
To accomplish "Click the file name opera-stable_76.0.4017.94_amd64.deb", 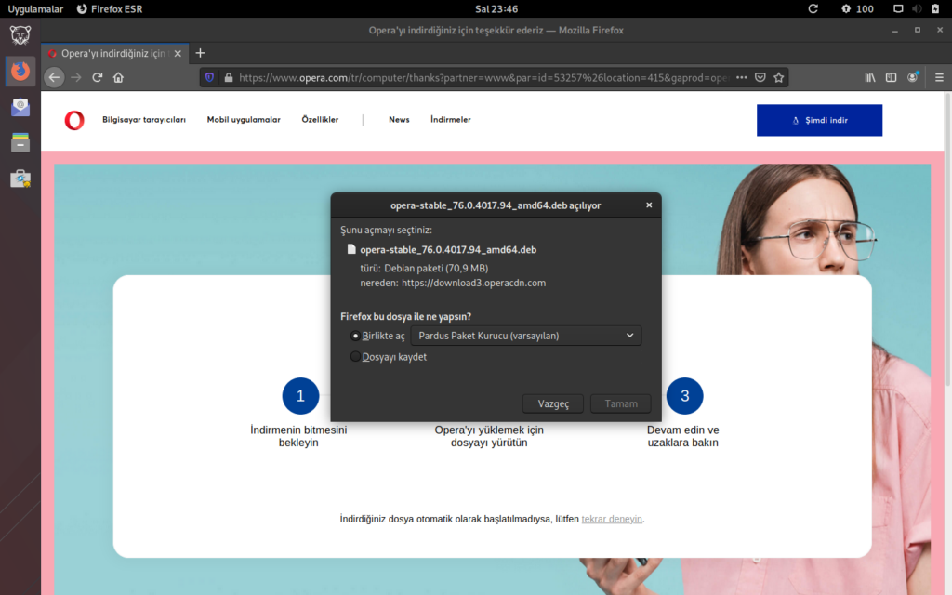I will point(448,249).
